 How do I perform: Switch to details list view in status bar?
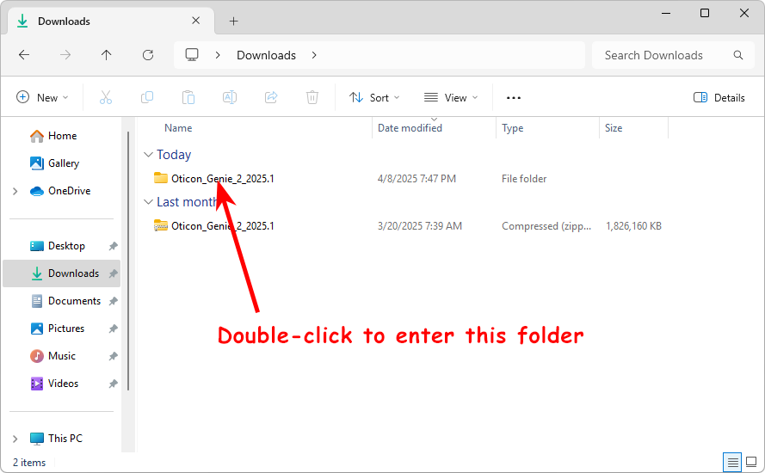click(732, 463)
